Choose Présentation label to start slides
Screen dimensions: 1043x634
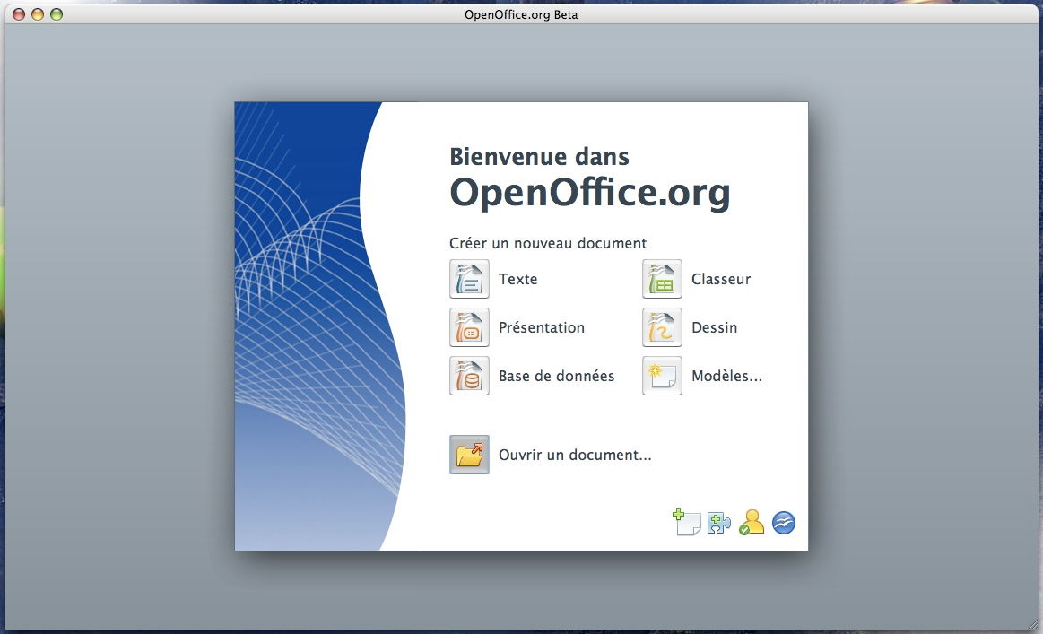click(542, 327)
